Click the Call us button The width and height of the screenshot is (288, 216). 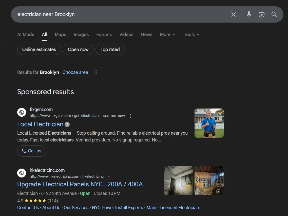[x=32, y=151]
